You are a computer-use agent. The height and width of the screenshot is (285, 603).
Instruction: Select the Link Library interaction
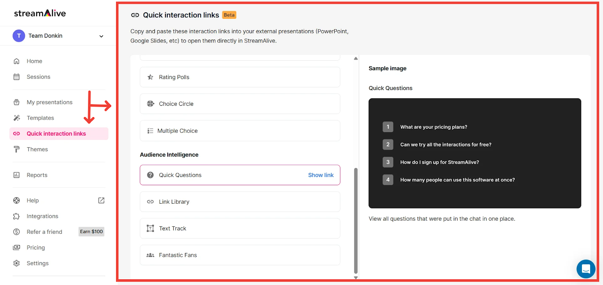240,202
